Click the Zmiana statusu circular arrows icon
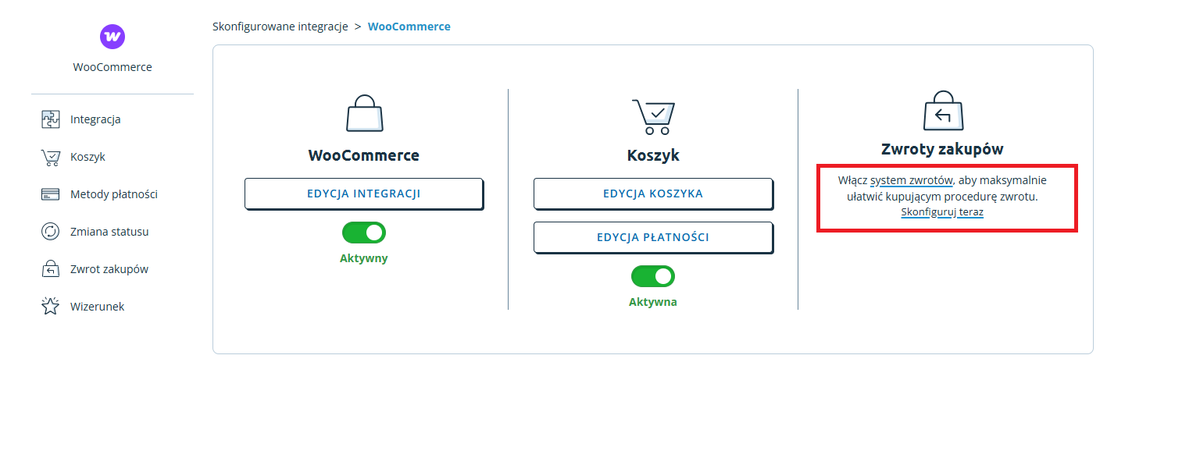This screenshot has height=451, width=1182. [50, 232]
